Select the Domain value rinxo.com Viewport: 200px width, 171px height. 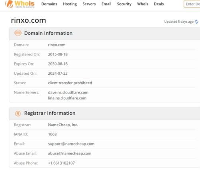tap(57, 45)
